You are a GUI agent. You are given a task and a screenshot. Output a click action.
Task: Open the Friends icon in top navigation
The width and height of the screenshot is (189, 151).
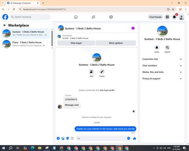(93, 17)
